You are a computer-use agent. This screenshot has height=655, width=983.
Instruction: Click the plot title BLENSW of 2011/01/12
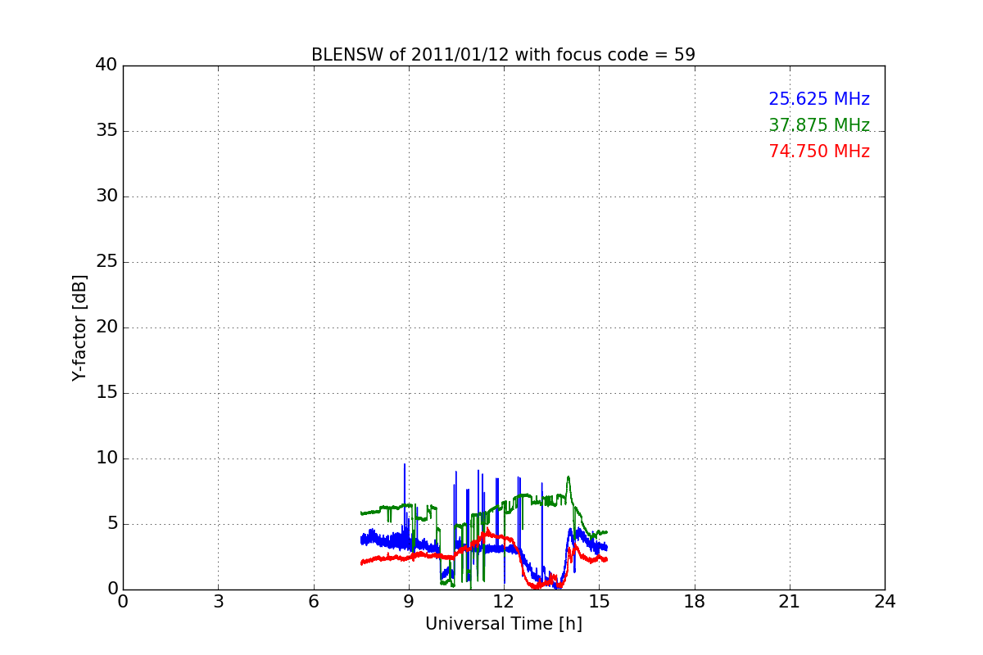(x=503, y=55)
